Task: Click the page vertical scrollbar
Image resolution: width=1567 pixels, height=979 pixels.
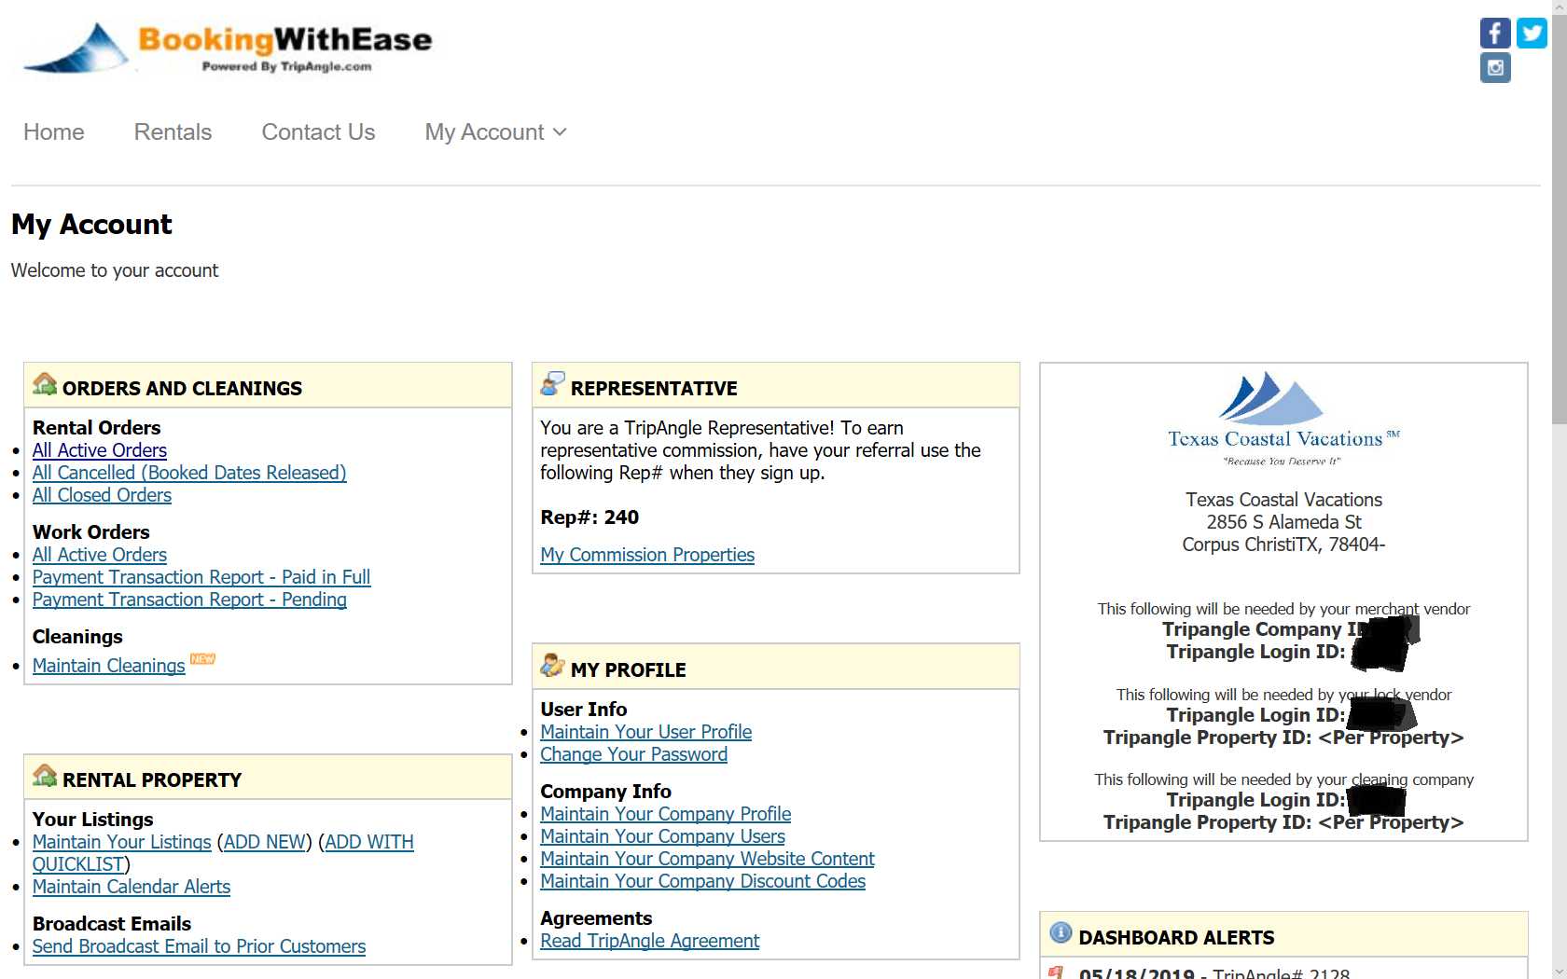Action: (x=1559, y=489)
